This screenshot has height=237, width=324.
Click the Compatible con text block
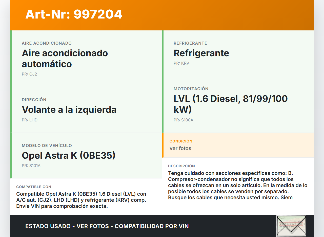(x=82, y=200)
